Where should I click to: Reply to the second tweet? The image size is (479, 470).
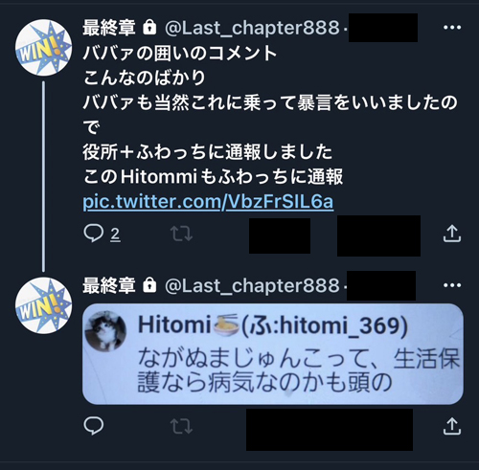[93, 426]
